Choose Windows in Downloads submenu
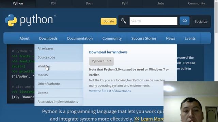 (x=59, y=66)
